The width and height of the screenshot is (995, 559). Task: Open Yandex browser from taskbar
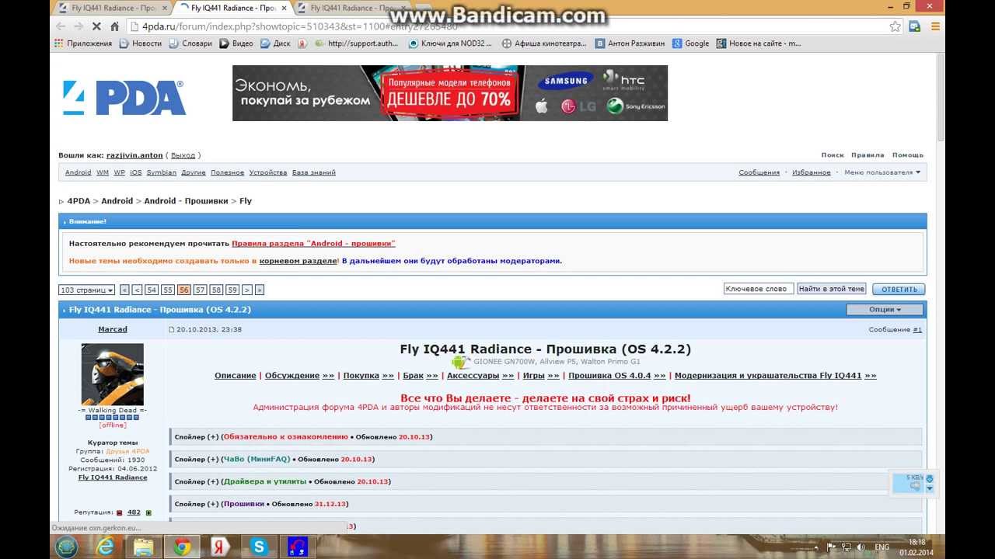(220, 547)
